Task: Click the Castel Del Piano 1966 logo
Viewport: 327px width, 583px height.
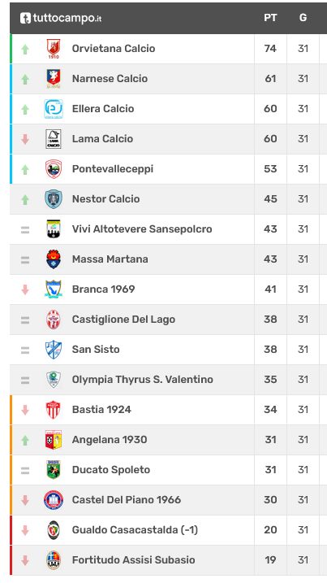Action: click(54, 500)
